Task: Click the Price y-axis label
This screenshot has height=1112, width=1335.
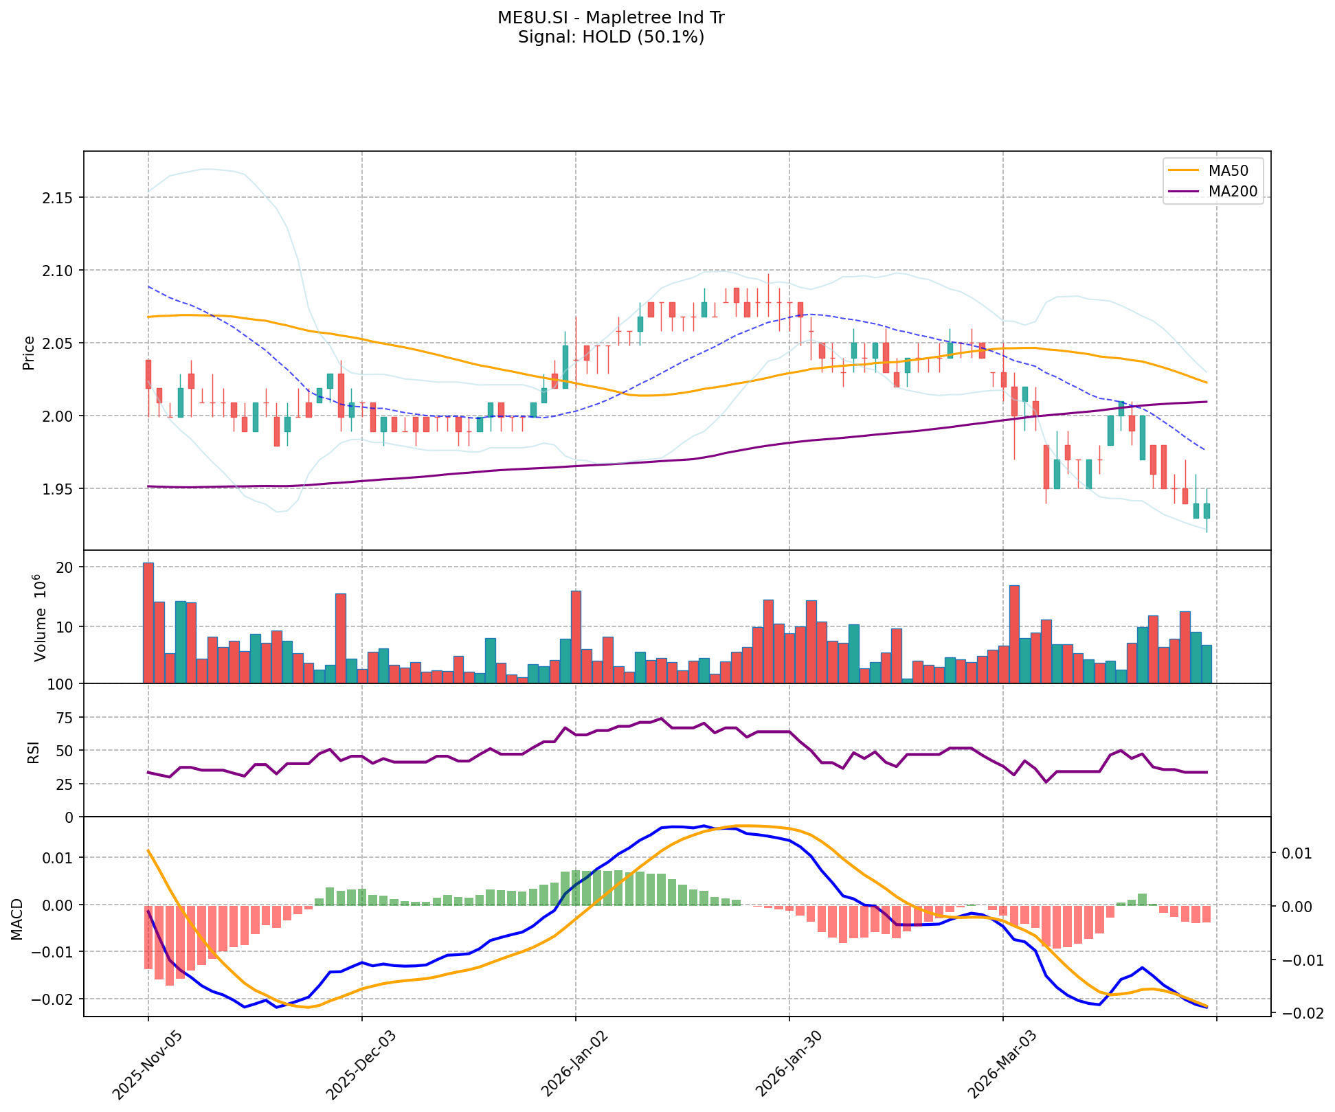Action: point(29,352)
